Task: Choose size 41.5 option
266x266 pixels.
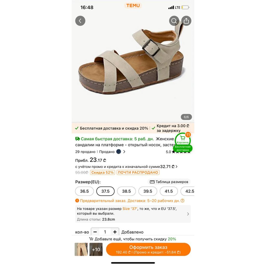Action: pos(169,191)
